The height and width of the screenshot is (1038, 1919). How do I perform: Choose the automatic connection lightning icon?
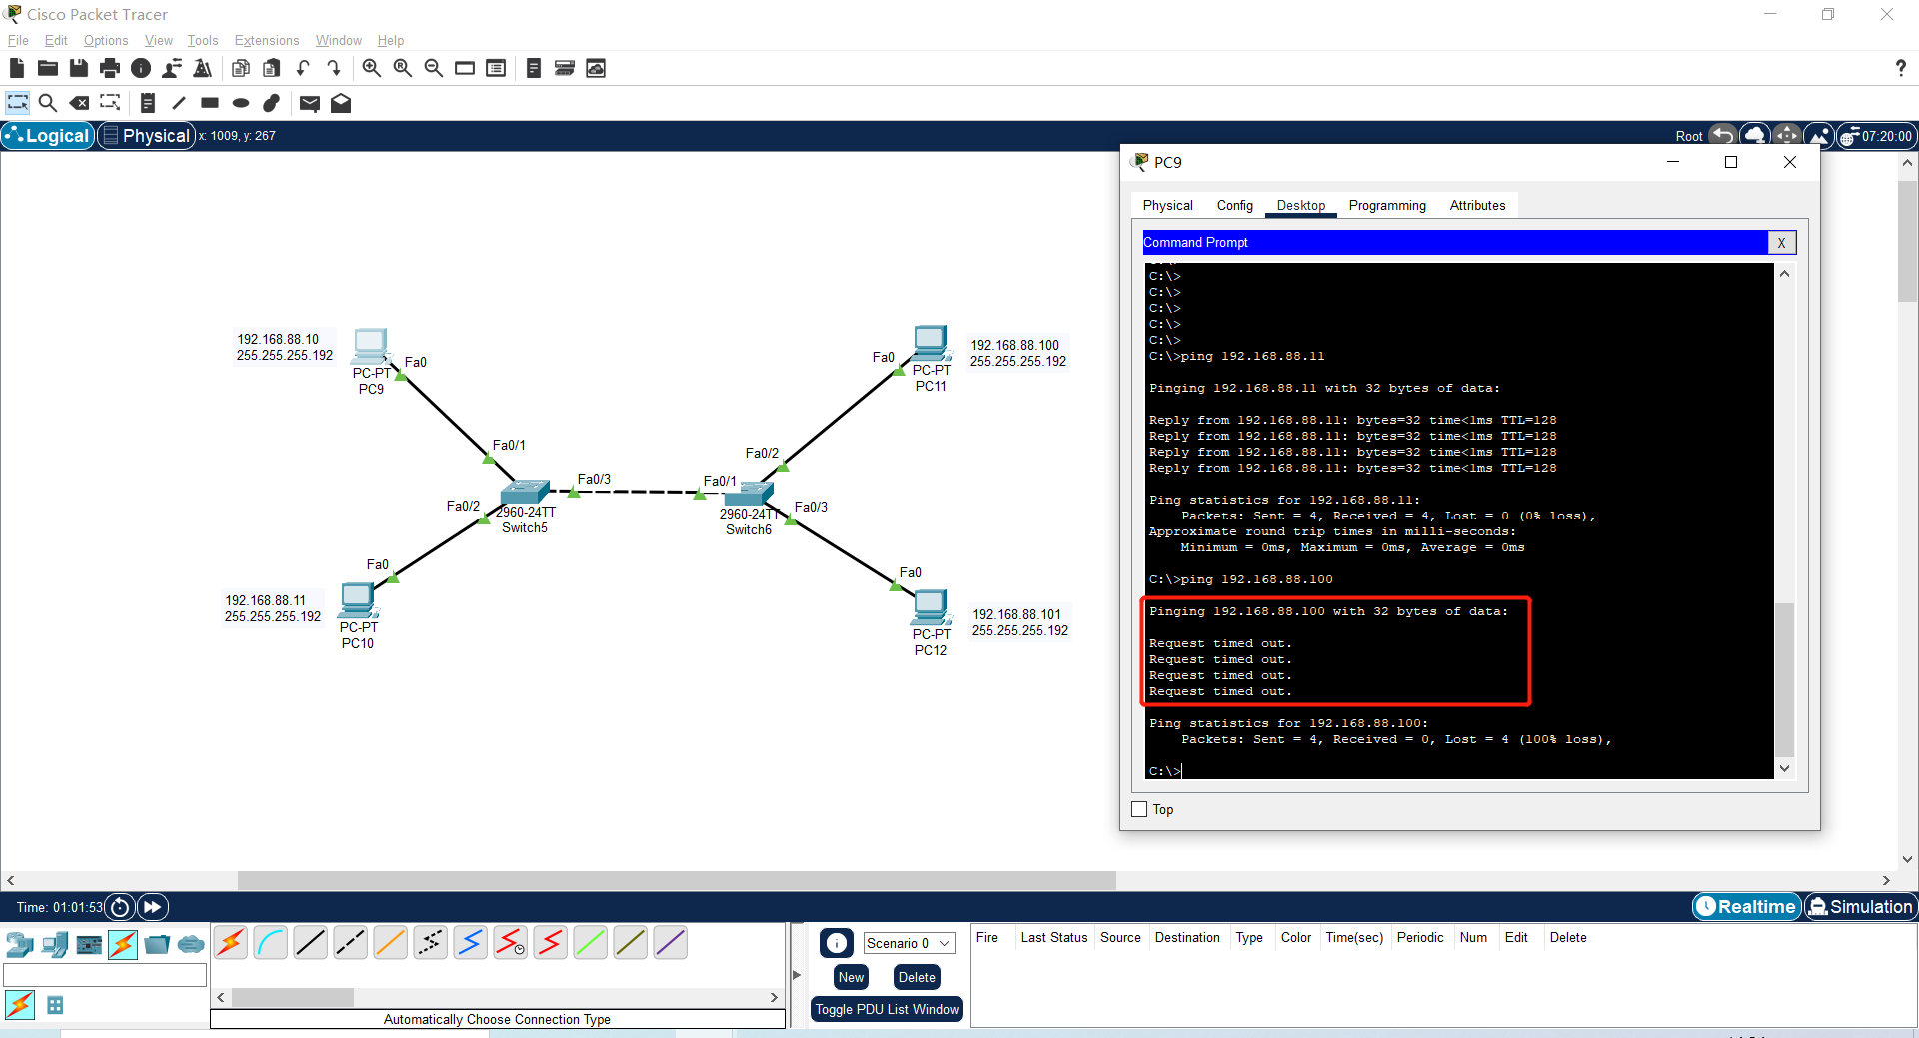pyautogui.click(x=231, y=942)
